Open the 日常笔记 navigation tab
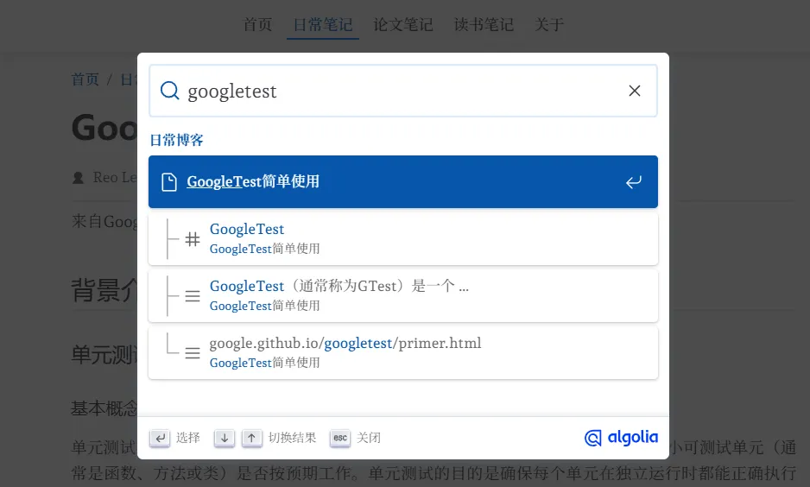 click(x=323, y=24)
